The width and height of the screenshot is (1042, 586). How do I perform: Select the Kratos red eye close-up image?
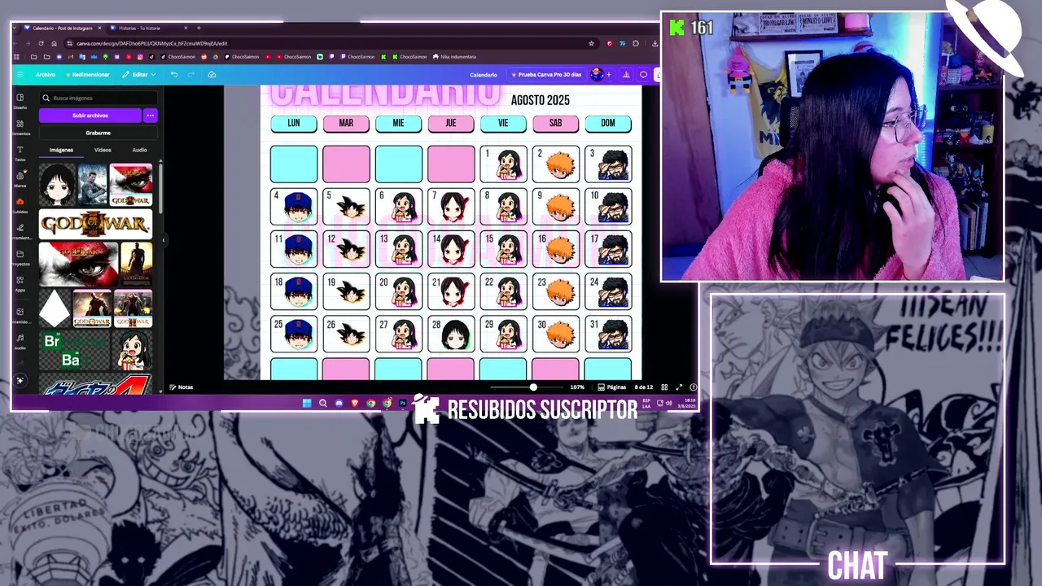[x=78, y=264]
